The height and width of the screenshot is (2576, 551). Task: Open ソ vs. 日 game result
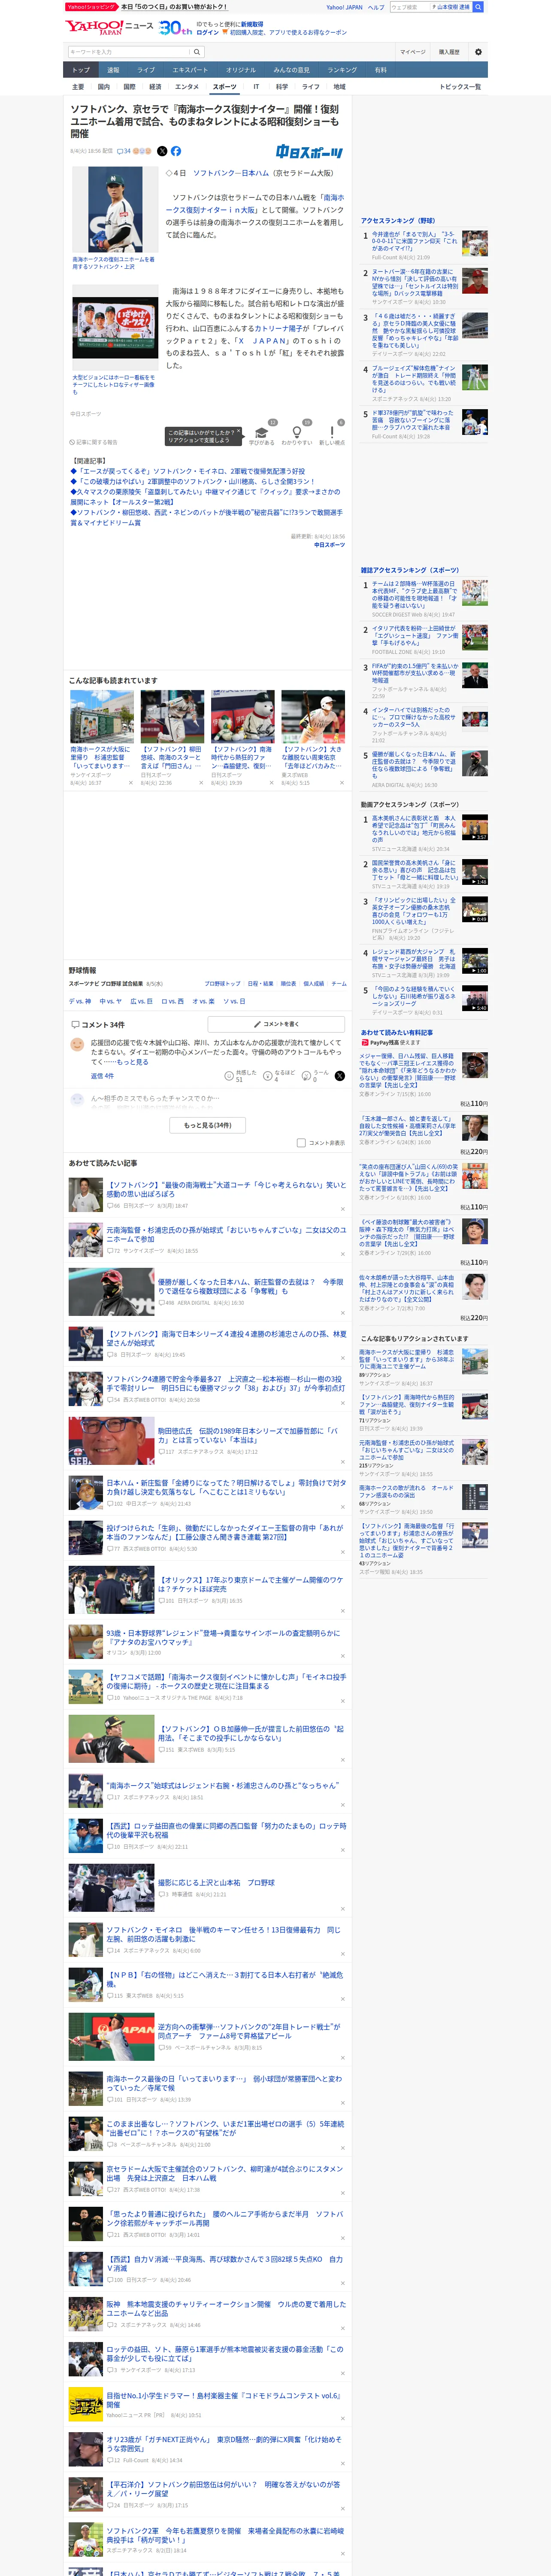coord(234,1001)
